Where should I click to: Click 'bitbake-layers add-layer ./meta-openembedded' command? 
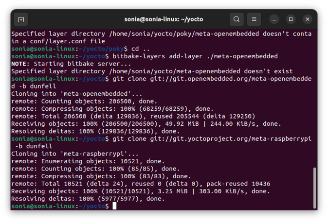195,56
